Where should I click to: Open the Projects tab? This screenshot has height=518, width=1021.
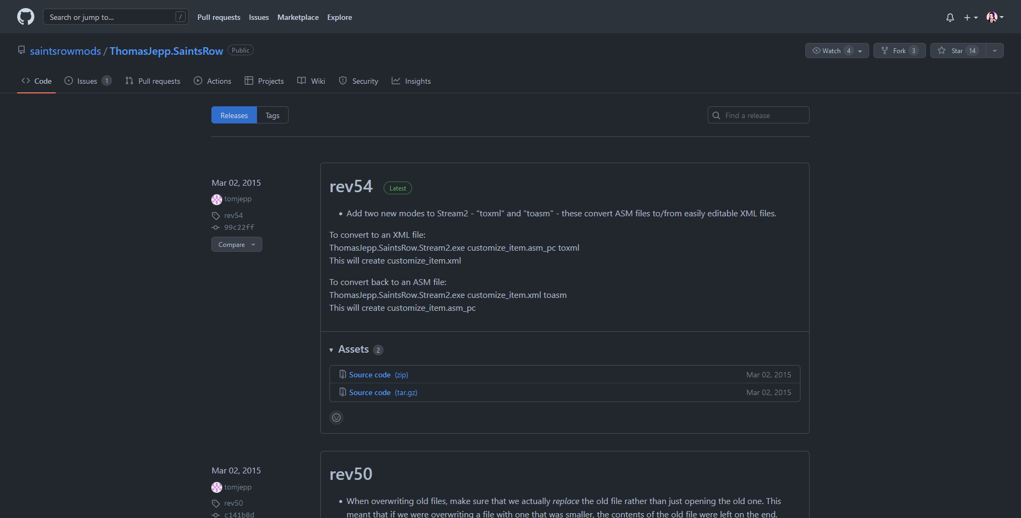[264, 81]
